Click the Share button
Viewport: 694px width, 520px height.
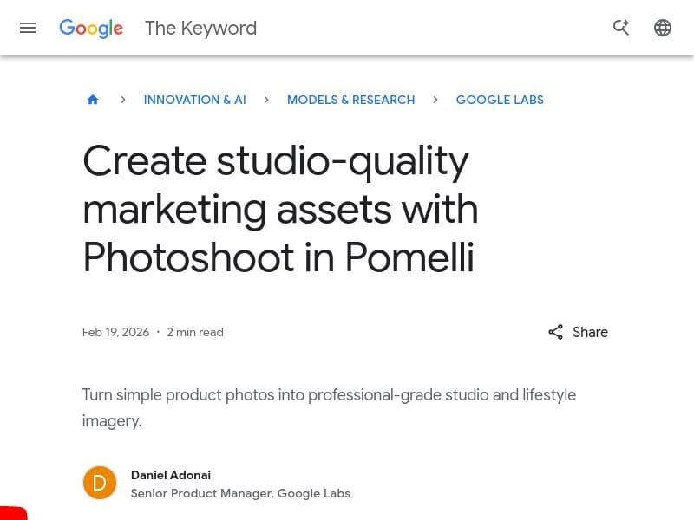590,332
